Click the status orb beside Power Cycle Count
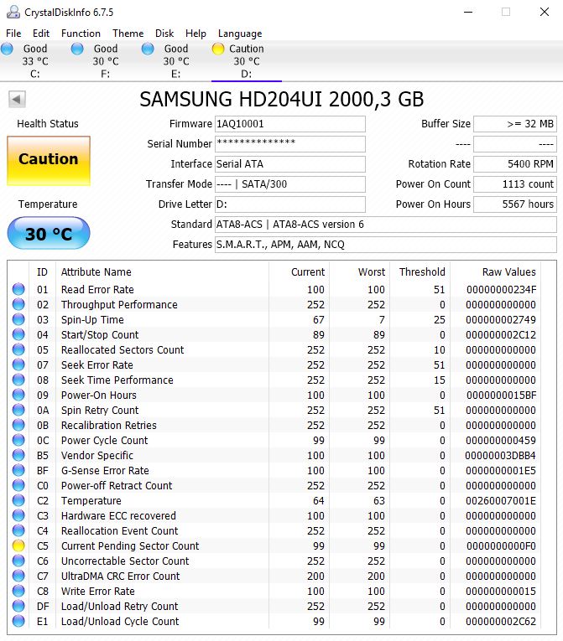The width and height of the screenshot is (563, 641). [18, 440]
